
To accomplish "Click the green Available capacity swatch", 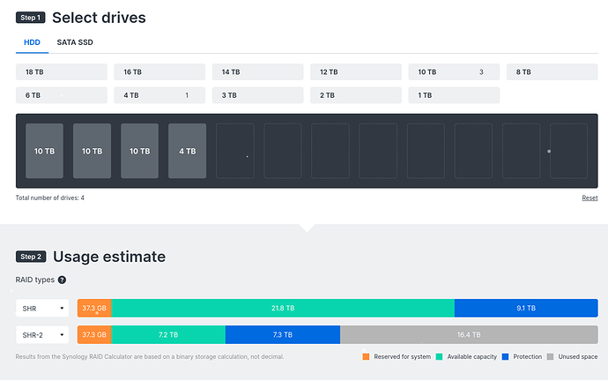I will 439,357.
